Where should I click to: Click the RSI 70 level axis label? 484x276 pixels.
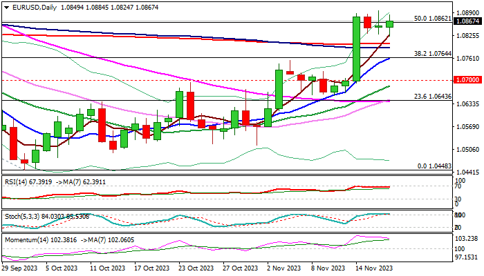tap(458, 186)
